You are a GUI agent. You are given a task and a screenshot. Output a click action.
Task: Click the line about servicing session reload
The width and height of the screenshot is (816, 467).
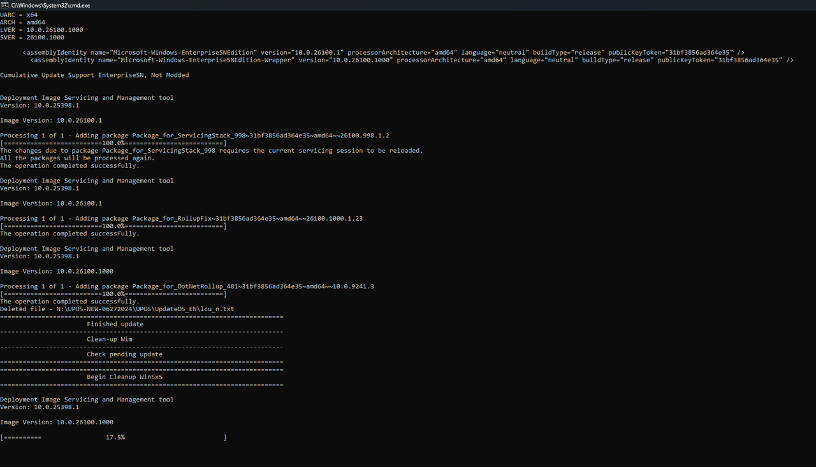pyautogui.click(x=212, y=151)
